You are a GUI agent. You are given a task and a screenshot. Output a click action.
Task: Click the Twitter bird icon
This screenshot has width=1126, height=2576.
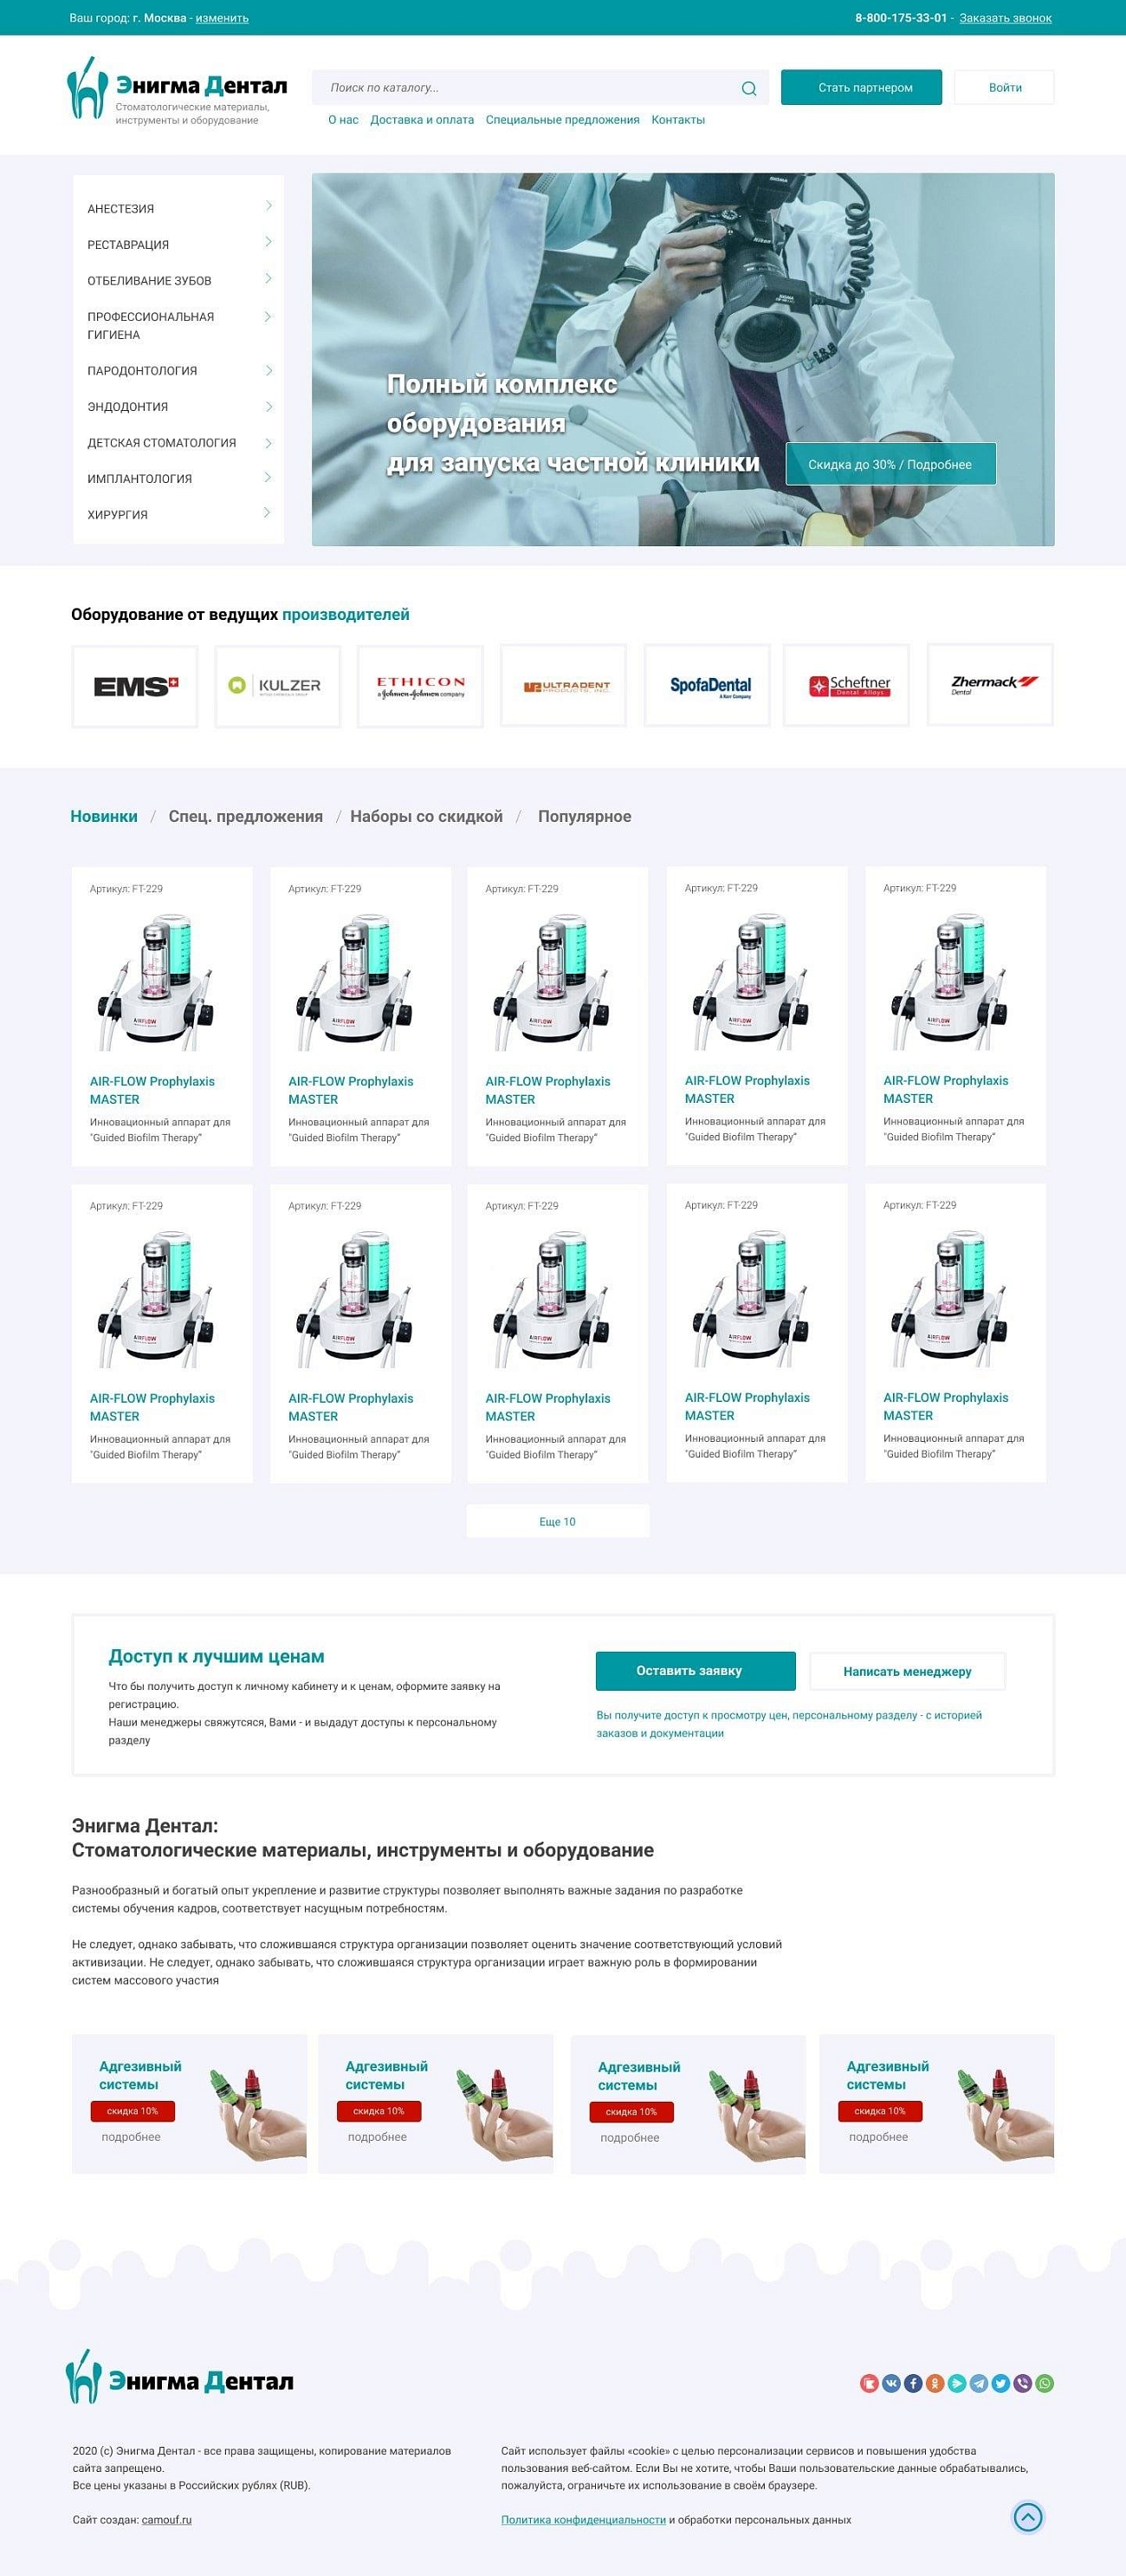click(1001, 2383)
